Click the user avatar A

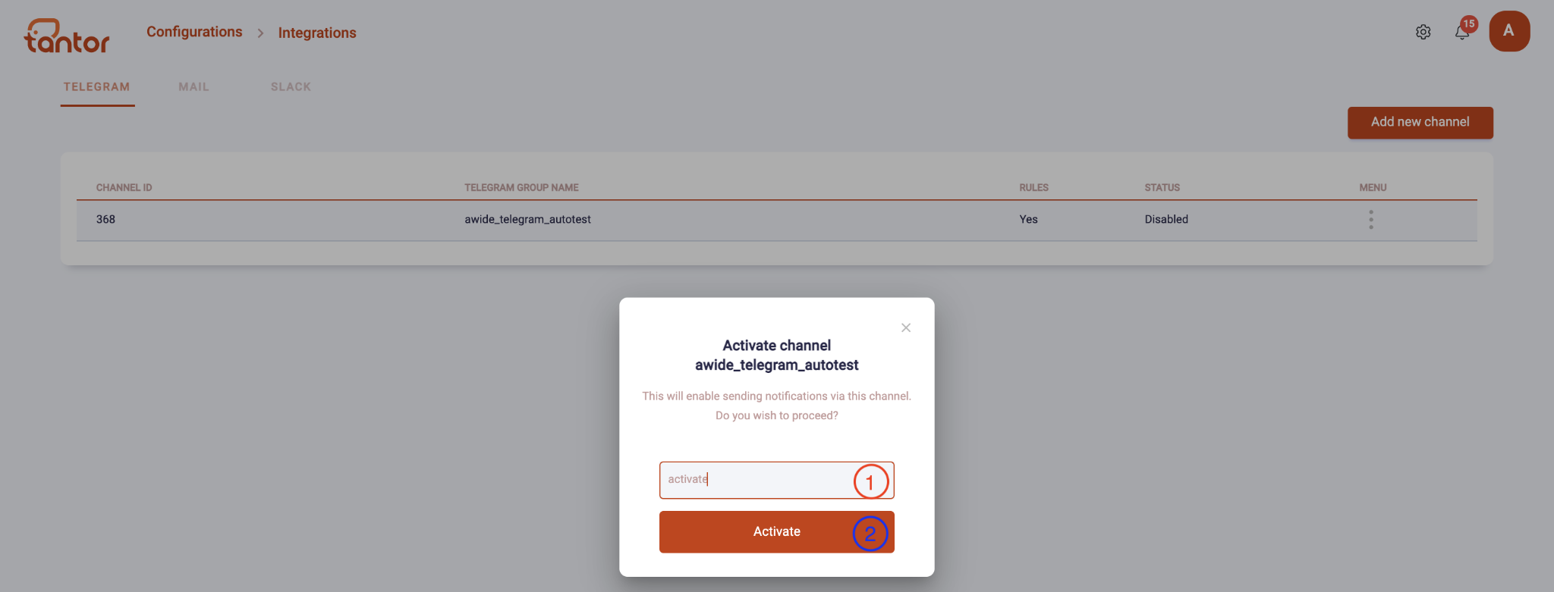1509,31
